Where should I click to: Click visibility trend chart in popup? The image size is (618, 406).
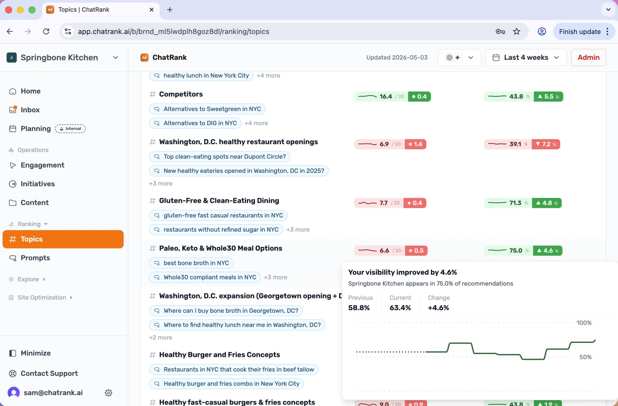(x=476, y=357)
